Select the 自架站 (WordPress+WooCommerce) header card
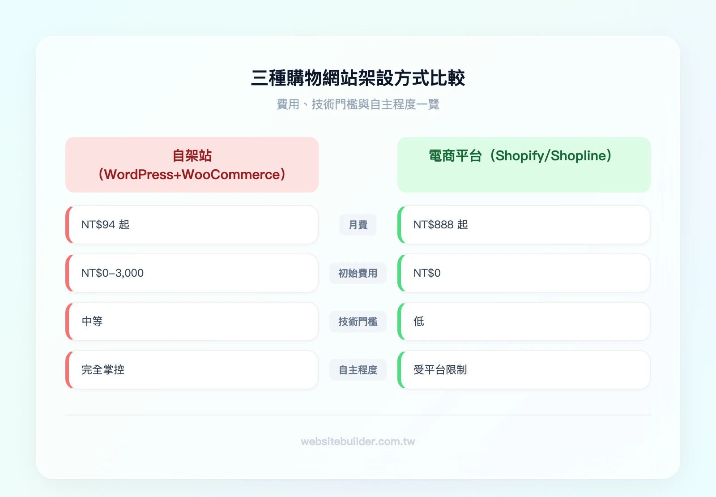 (192, 165)
